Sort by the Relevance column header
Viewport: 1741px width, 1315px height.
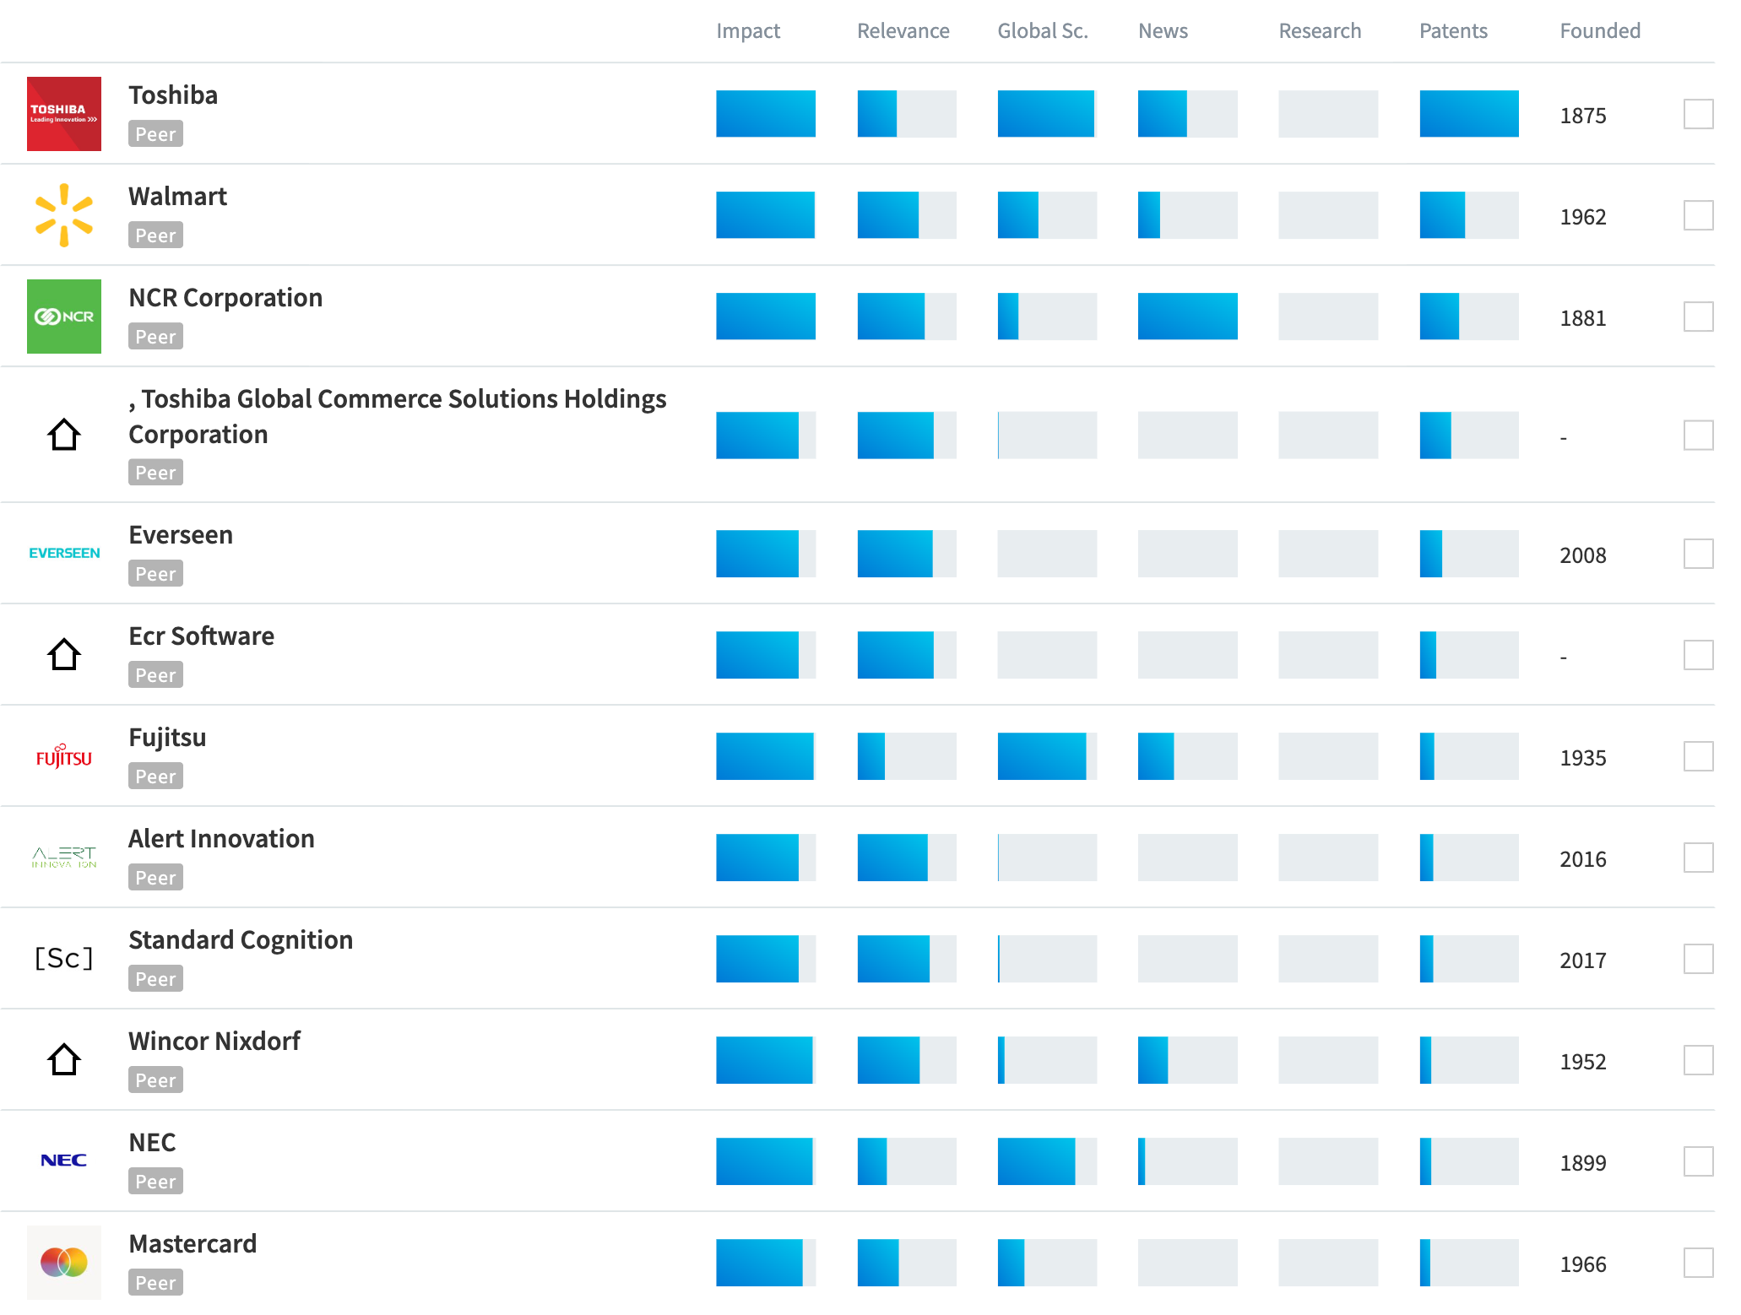(x=903, y=31)
